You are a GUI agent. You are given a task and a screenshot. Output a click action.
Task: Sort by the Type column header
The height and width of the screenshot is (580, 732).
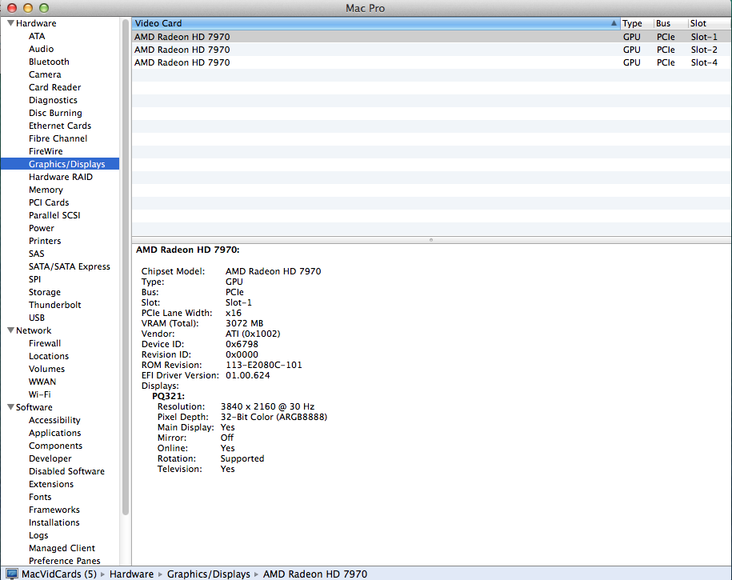[x=637, y=23]
